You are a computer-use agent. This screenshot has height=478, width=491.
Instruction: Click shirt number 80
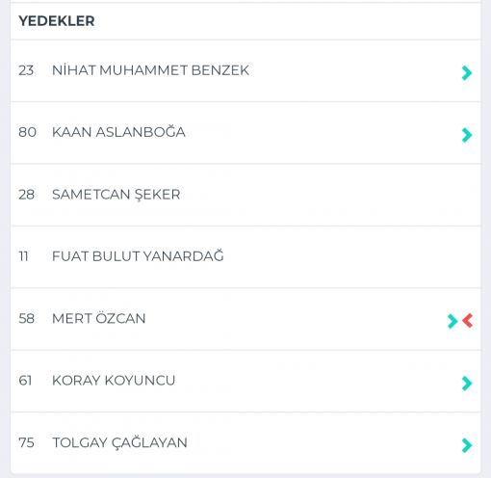click(x=27, y=132)
